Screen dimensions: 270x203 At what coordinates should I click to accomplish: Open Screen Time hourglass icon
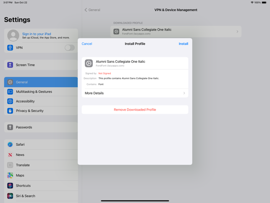(x=10, y=65)
